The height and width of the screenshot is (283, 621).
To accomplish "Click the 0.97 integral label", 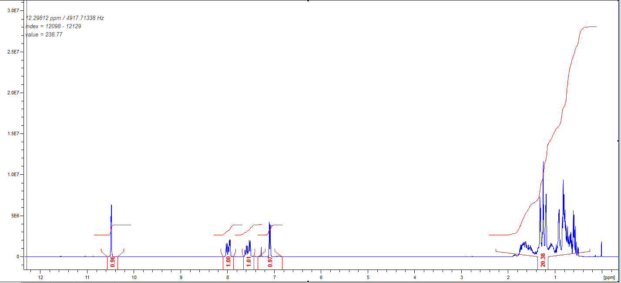I will (x=270, y=261).
